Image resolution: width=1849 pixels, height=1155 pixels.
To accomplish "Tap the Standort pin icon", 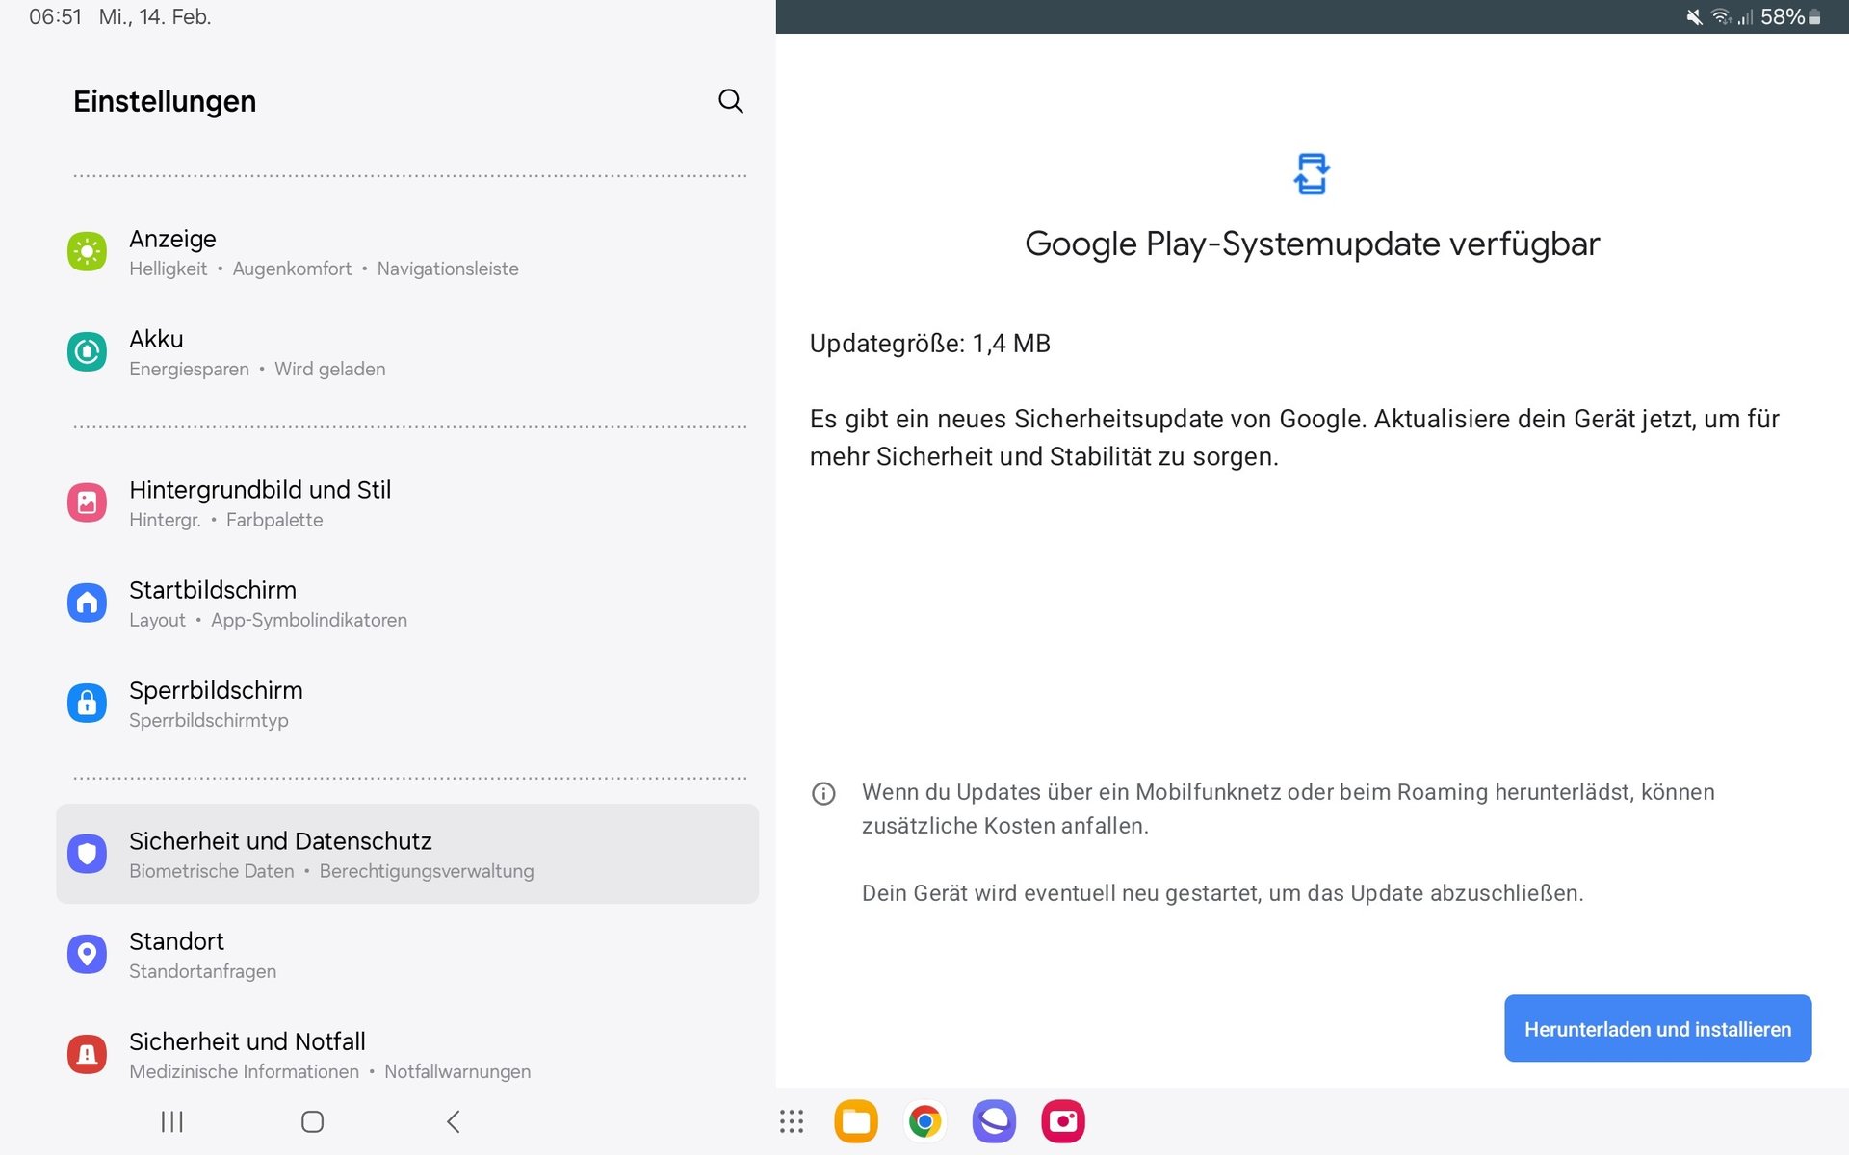I will point(87,954).
